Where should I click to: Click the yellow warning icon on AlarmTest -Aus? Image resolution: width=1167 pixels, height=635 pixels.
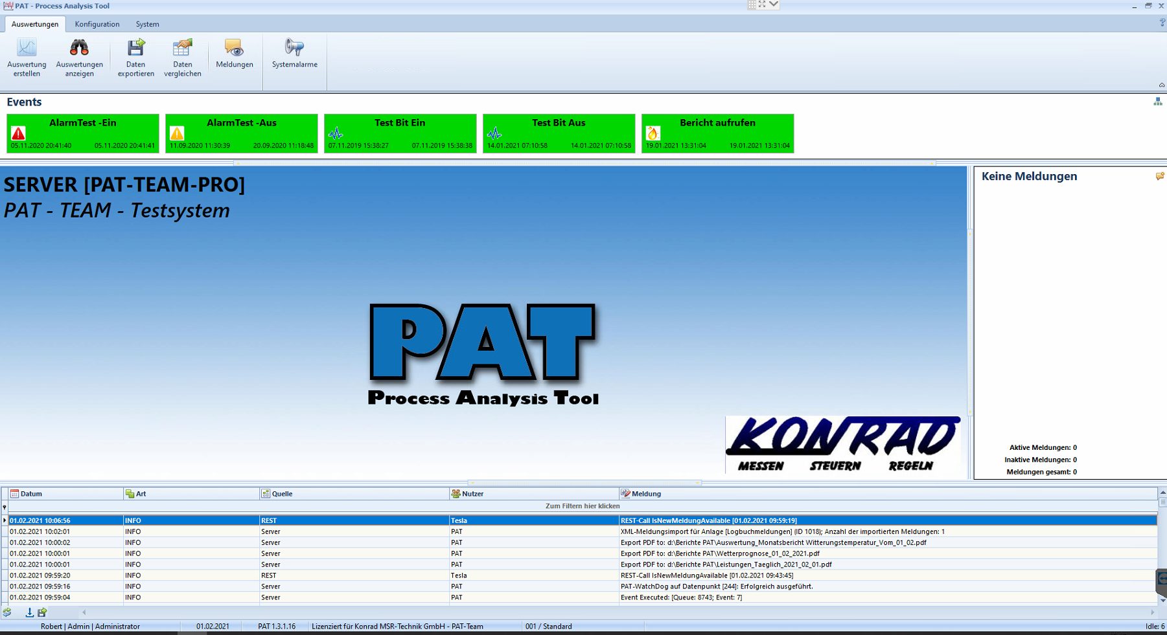[177, 133]
